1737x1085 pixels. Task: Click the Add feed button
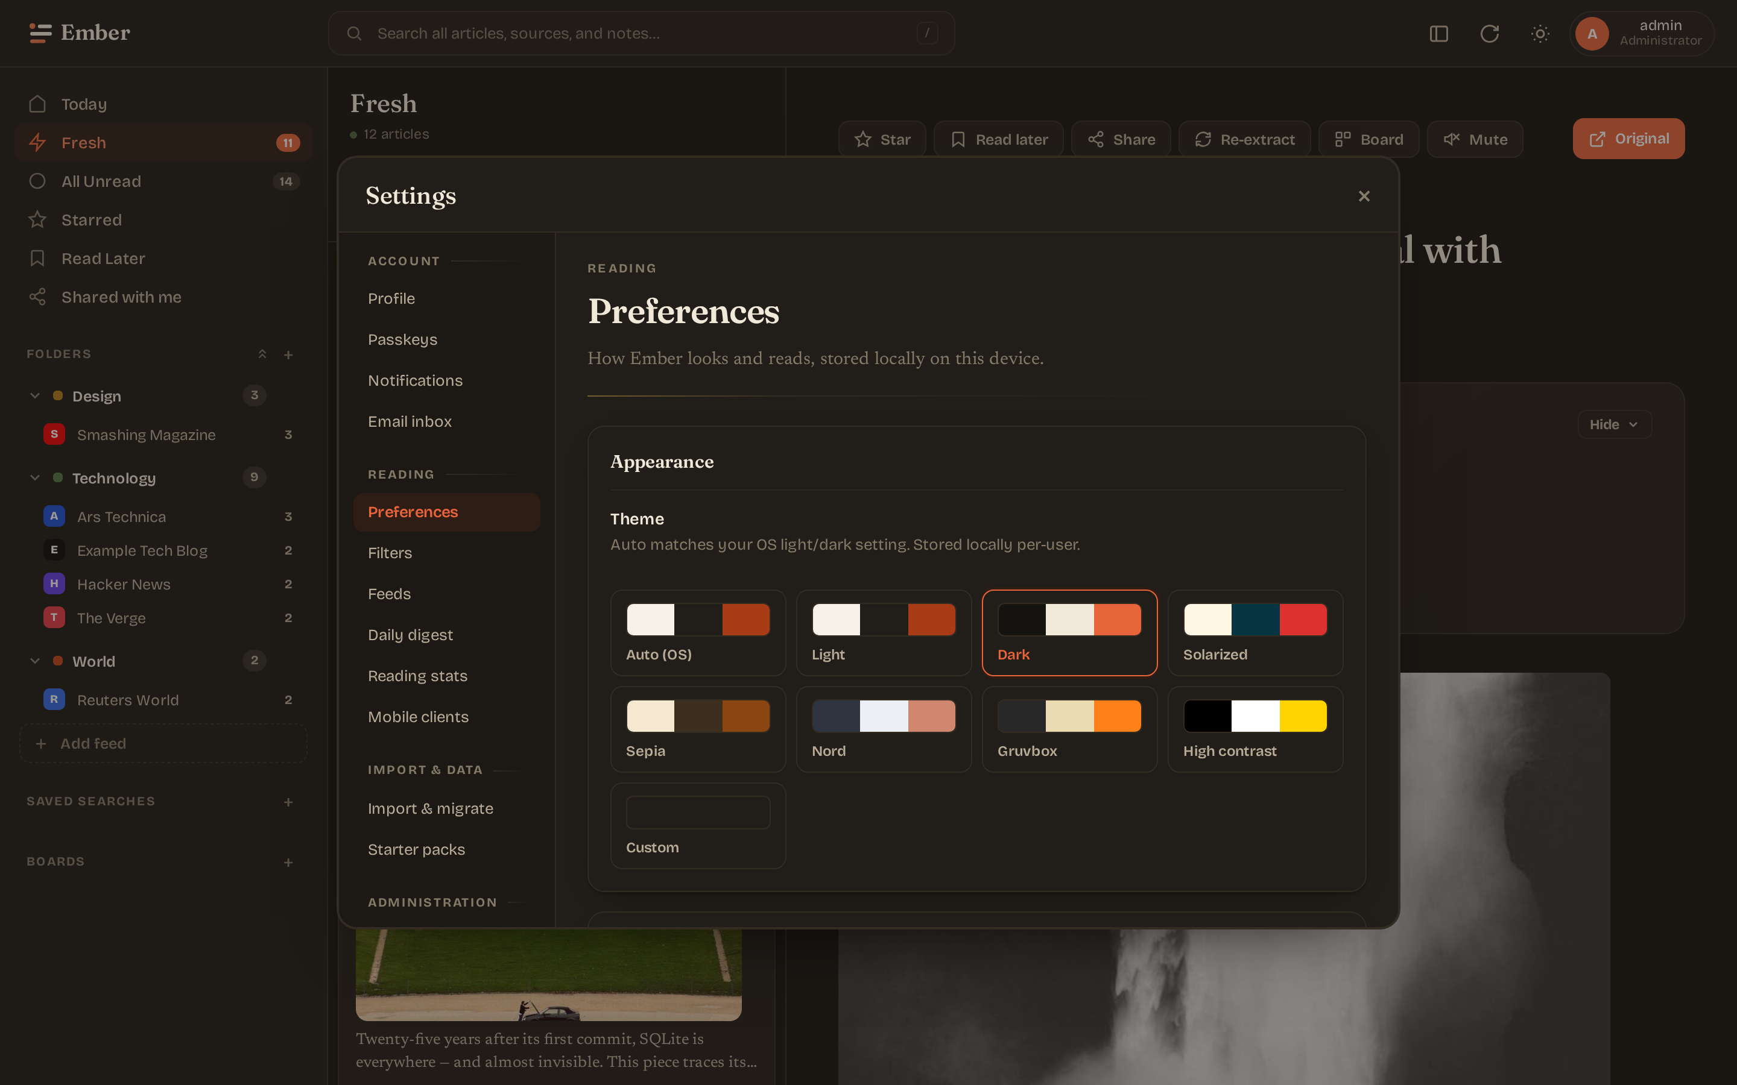(x=163, y=743)
